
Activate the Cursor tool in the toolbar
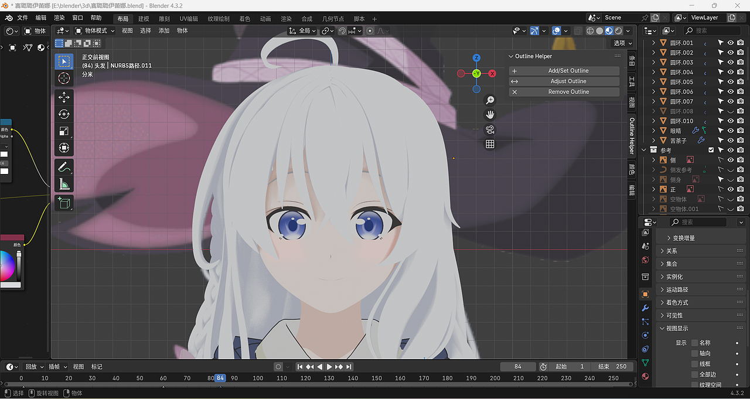point(64,77)
